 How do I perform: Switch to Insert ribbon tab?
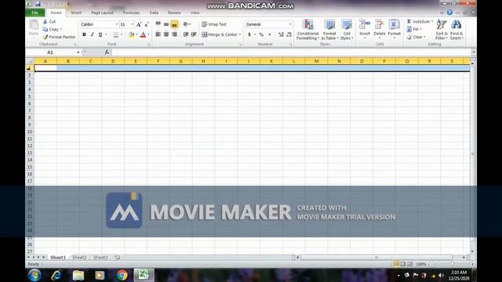tap(76, 13)
